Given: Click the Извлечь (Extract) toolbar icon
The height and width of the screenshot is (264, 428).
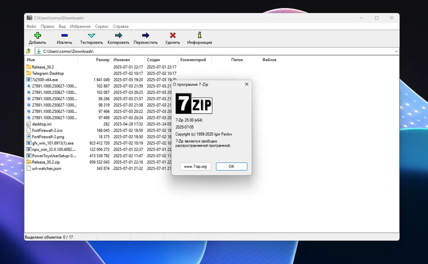Looking at the screenshot, I should pyautogui.click(x=64, y=35).
